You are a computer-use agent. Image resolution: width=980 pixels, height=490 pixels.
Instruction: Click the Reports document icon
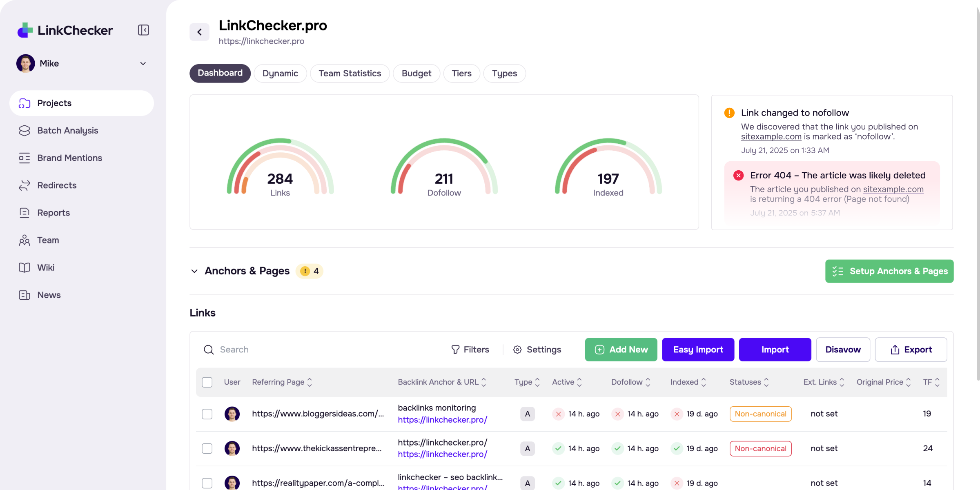pos(24,213)
